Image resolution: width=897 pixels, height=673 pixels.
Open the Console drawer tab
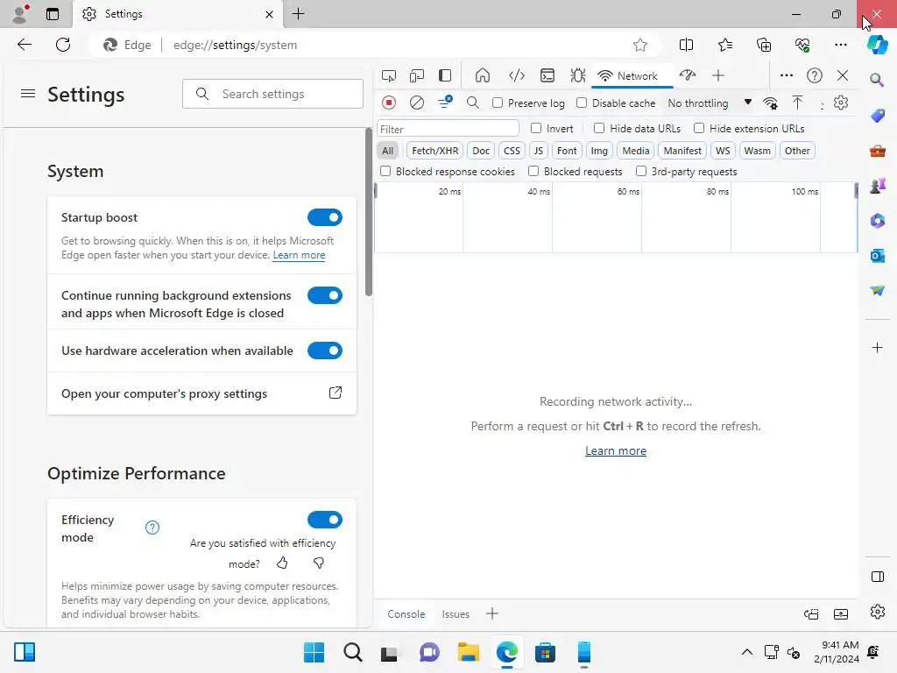tap(406, 614)
